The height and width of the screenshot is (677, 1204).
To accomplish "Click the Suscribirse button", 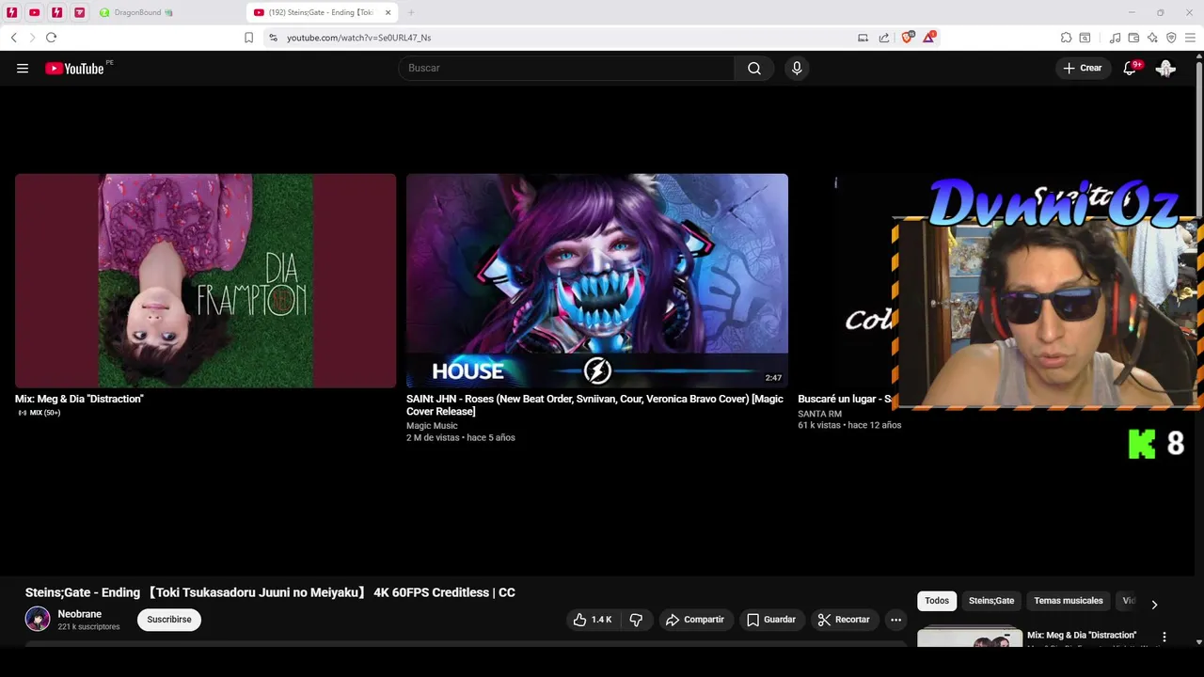I will tap(169, 620).
